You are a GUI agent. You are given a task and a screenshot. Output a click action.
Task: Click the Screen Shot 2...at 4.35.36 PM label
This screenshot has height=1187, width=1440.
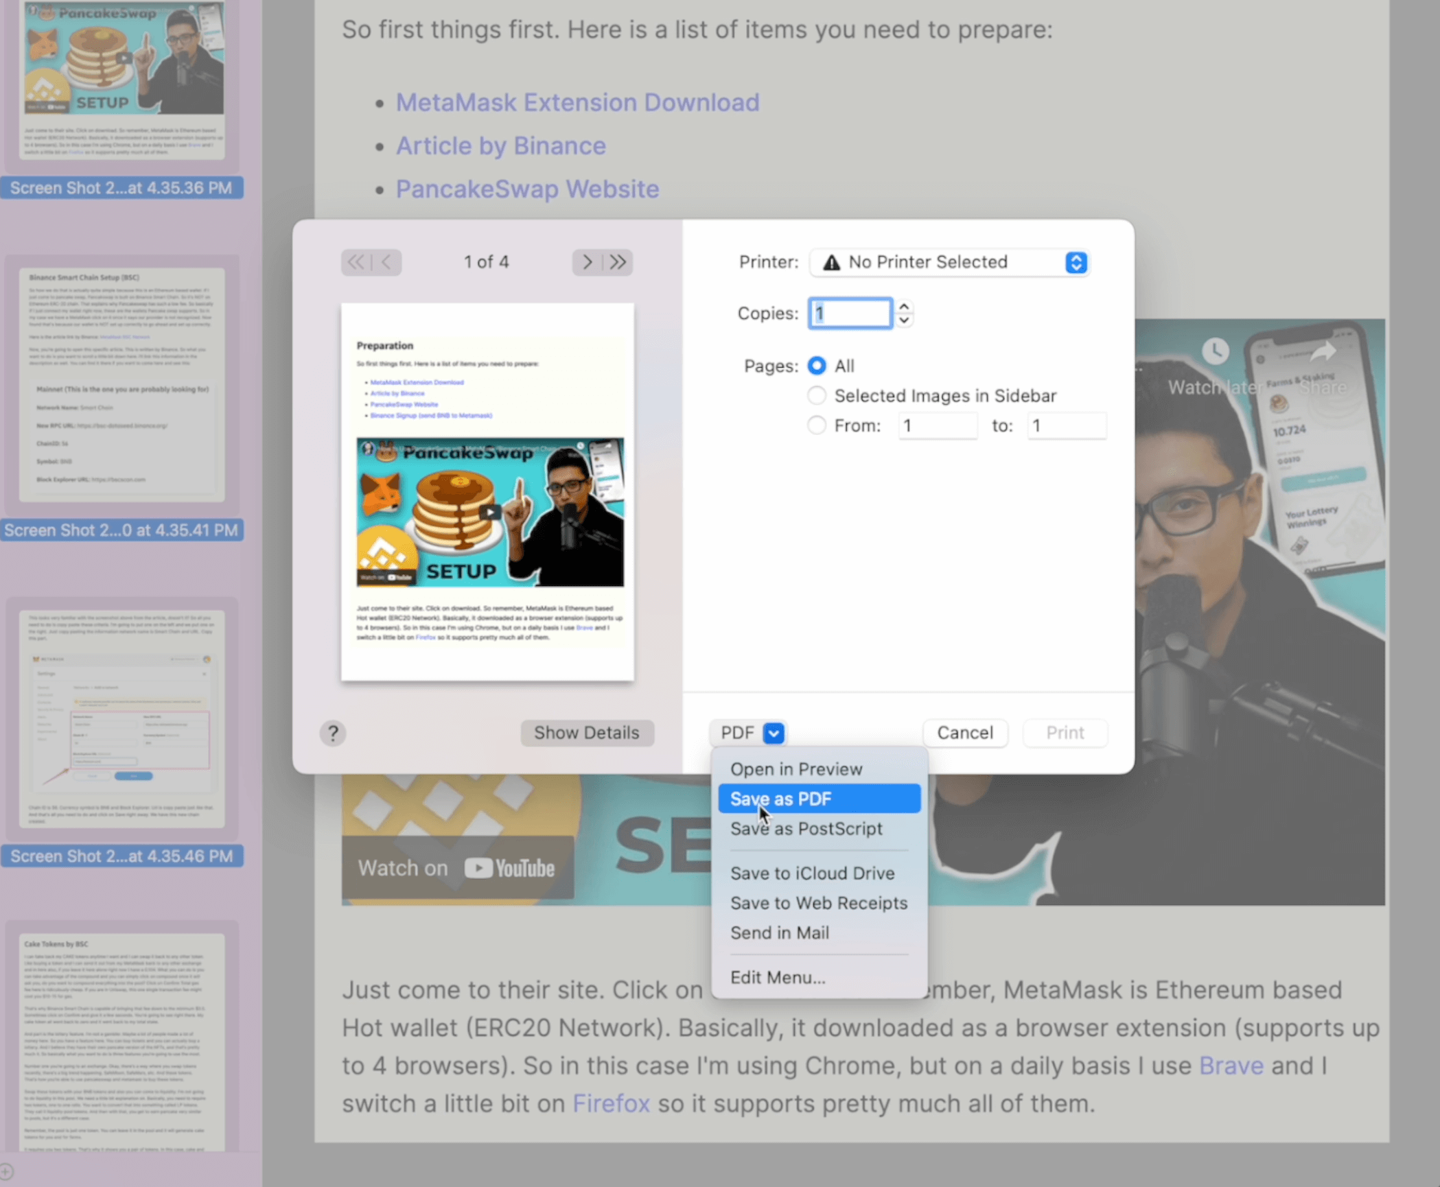point(121,188)
